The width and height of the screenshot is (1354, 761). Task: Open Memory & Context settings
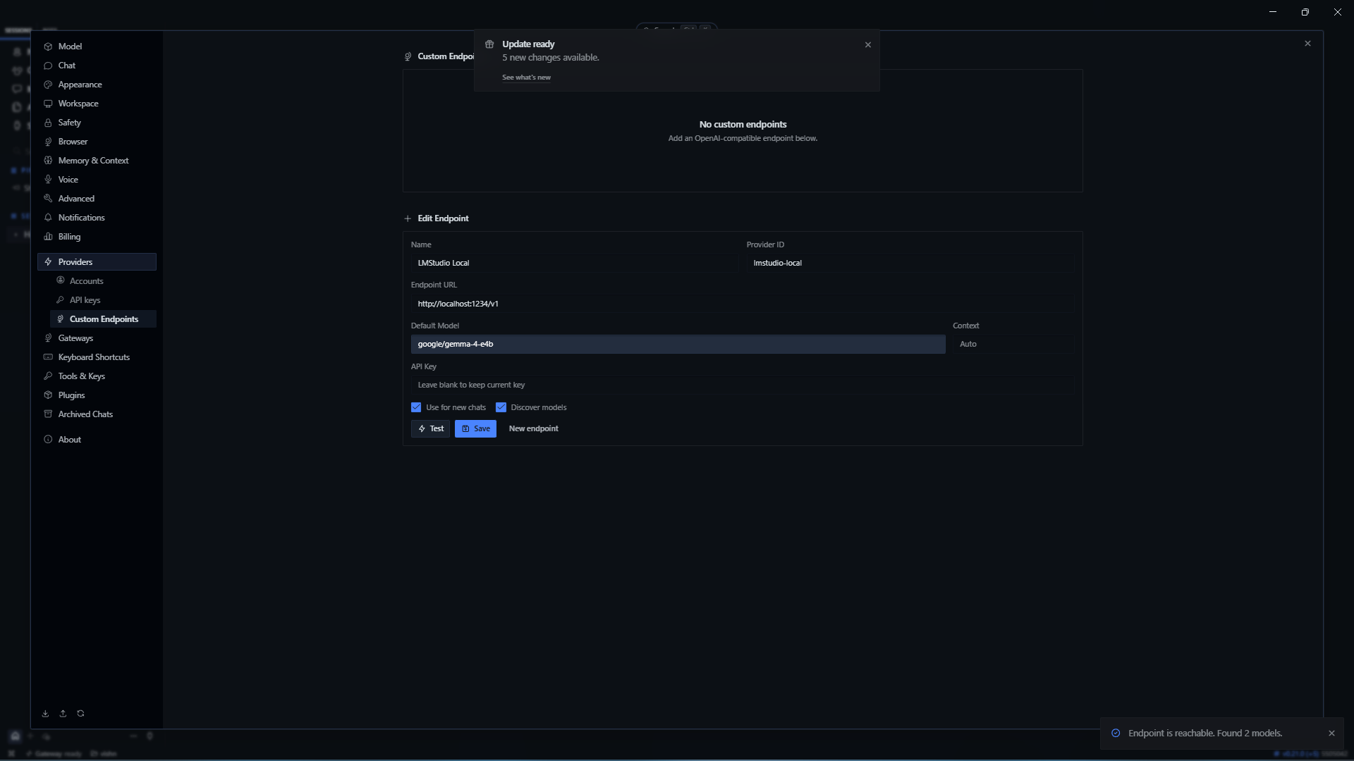(97, 161)
